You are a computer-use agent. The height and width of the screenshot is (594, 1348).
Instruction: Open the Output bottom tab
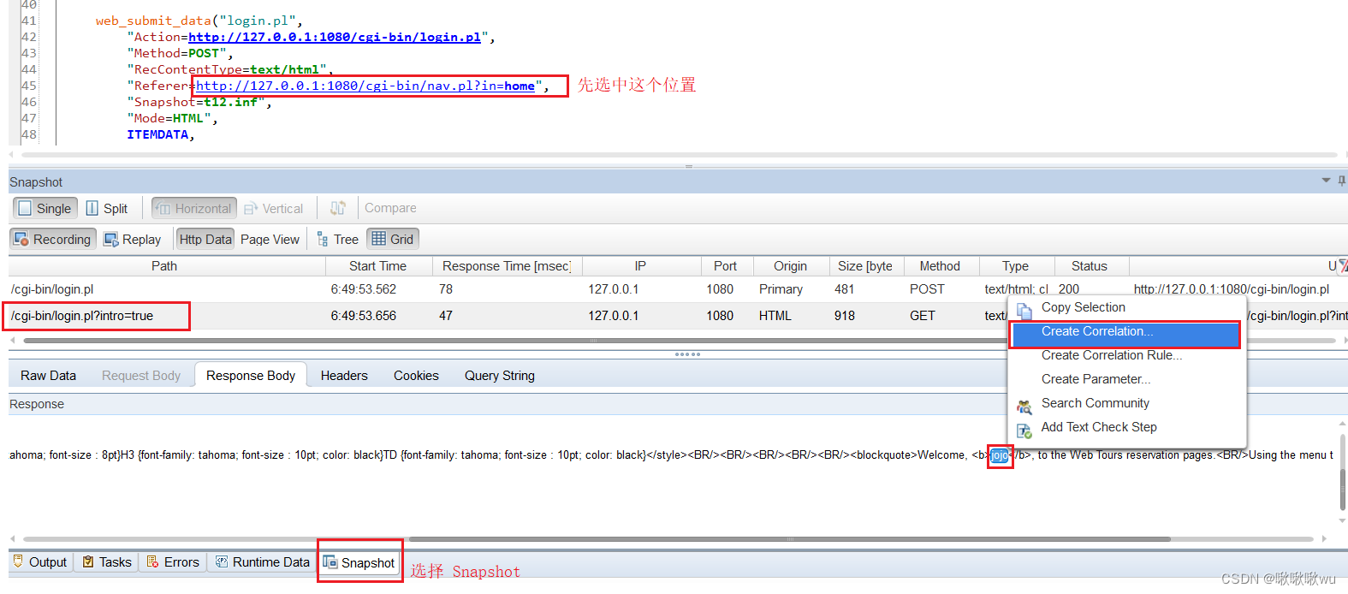click(x=39, y=562)
